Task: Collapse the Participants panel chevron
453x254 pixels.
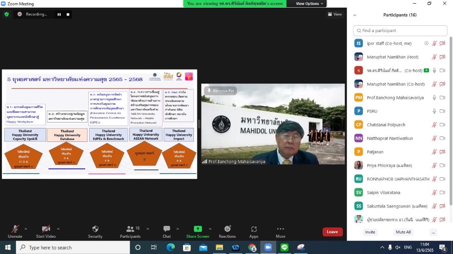Action: [x=354, y=15]
